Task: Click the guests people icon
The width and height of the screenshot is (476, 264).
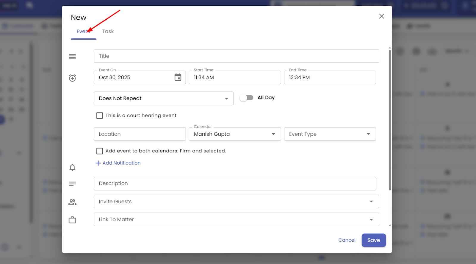Action: [x=72, y=202]
